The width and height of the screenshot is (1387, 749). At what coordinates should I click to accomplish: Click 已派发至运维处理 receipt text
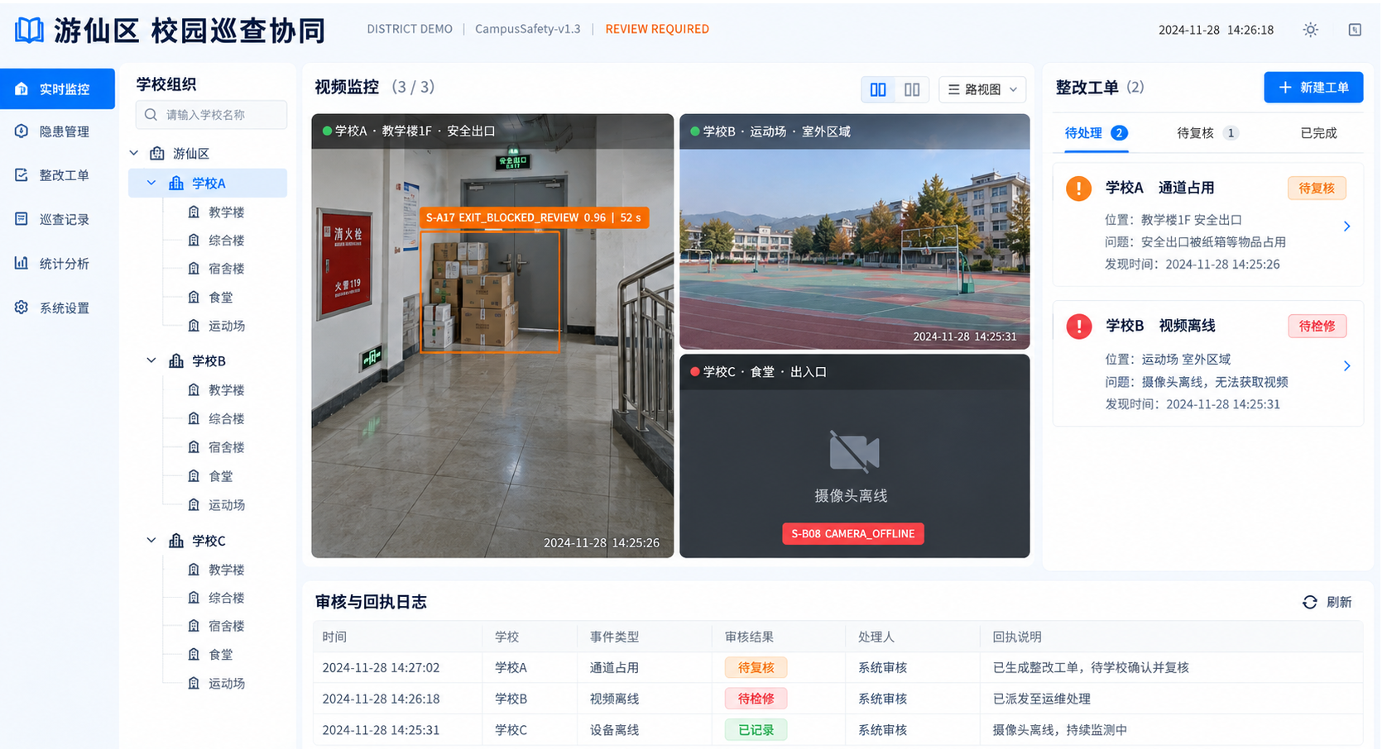click(x=1042, y=699)
